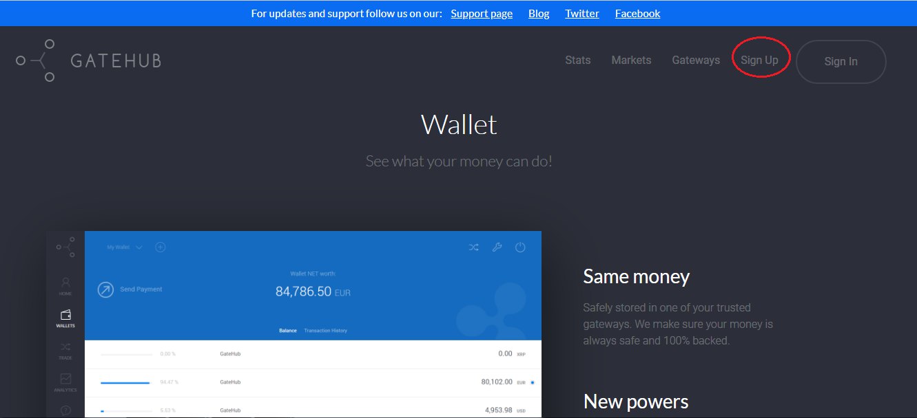This screenshot has width=917, height=418.
Task: Click the small GateHub logo in wallet sidebar
Action: click(x=65, y=247)
